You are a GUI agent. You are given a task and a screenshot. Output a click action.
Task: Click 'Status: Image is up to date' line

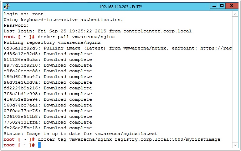point(81,134)
